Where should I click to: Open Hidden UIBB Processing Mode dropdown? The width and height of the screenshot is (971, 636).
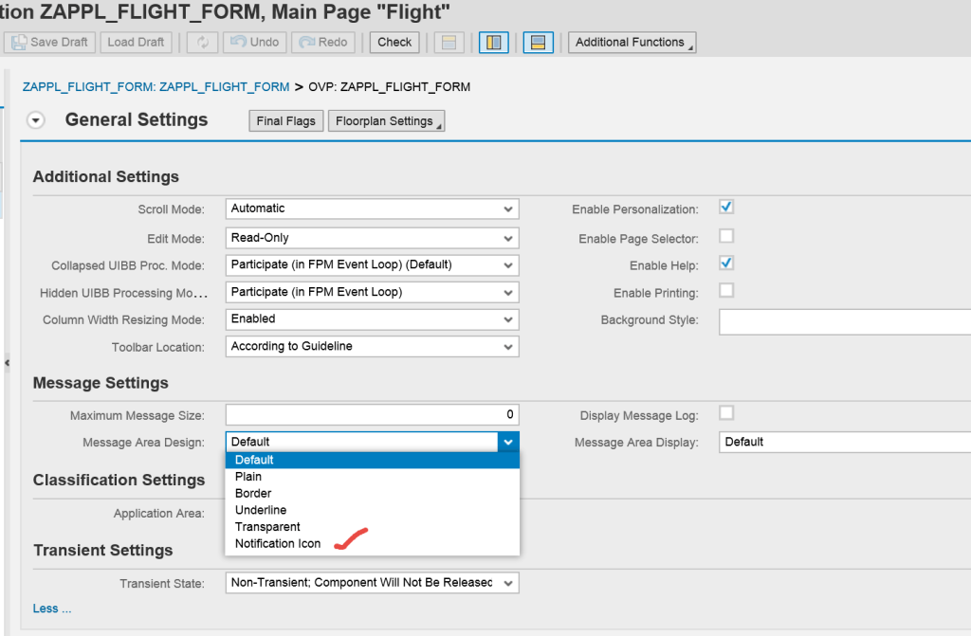372,292
